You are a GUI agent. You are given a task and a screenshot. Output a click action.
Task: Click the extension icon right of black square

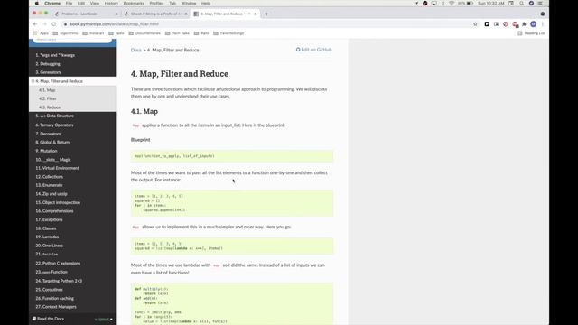pyautogui.click(x=496, y=24)
